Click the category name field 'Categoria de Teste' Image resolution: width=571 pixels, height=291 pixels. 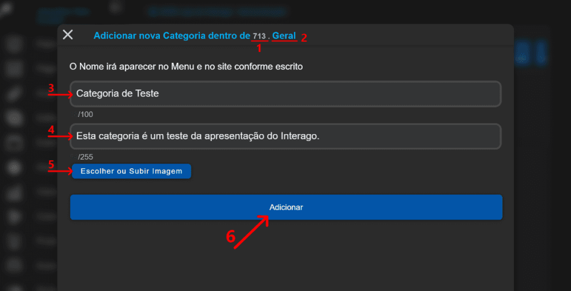coord(285,94)
